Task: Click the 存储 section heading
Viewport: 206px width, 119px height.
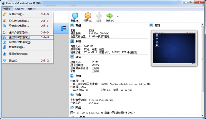Action: coord(78,76)
